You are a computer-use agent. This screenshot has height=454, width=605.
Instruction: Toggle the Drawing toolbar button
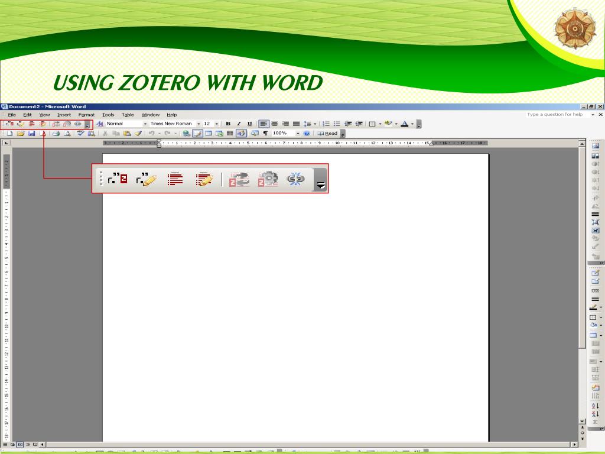click(241, 134)
